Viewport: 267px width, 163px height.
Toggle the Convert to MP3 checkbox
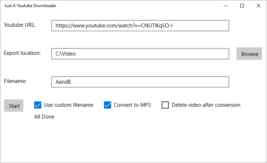(108, 105)
